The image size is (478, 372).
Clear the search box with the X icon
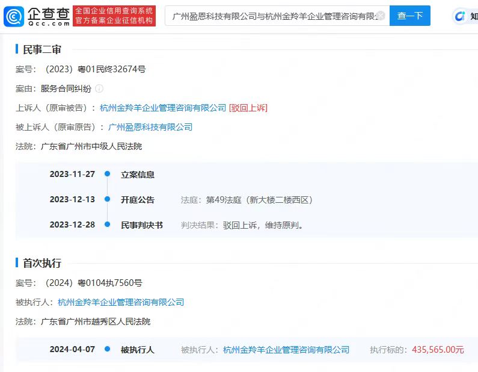[380, 16]
